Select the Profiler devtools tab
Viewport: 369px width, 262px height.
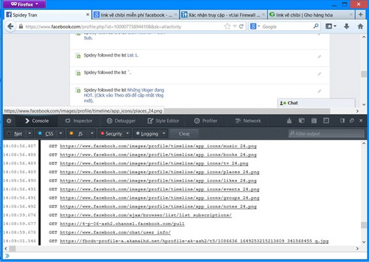(x=205, y=121)
